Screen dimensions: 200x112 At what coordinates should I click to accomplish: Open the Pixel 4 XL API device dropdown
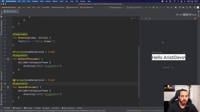pos(135,7)
